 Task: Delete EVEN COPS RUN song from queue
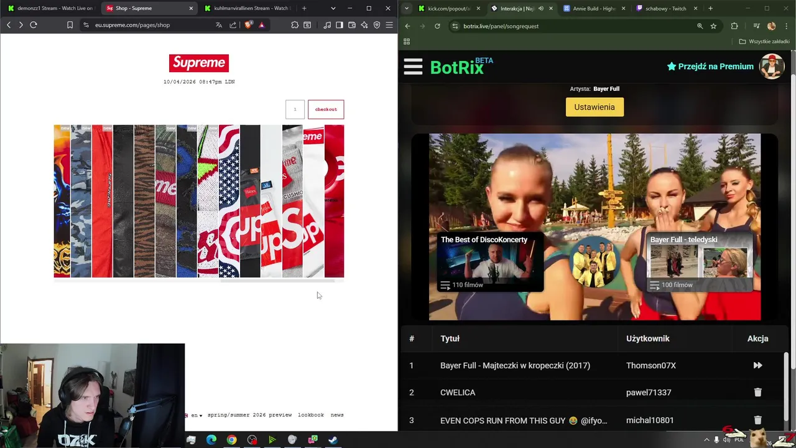pos(757,421)
